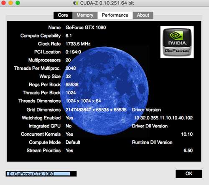The height and width of the screenshot is (185, 209).
Task: Click the NVIDIA GeForce logo
Action: (x=177, y=42)
